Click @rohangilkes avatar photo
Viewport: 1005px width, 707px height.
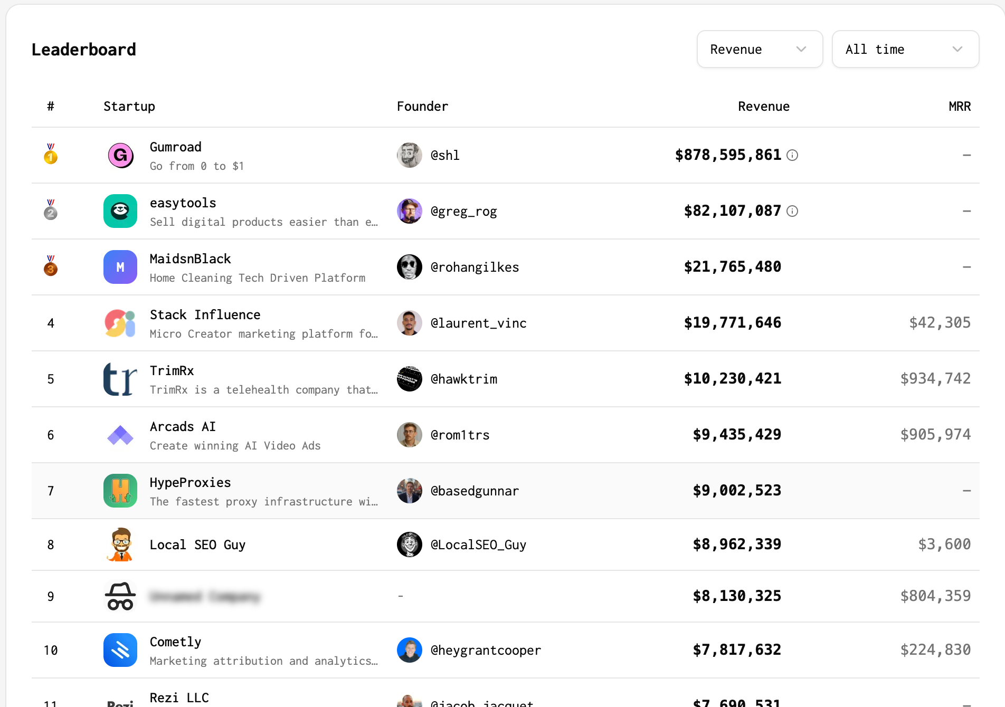410,267
